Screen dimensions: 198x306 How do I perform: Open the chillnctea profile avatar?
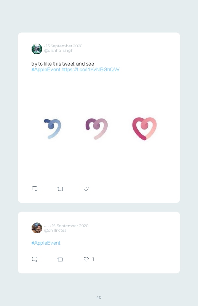[37, 228]
